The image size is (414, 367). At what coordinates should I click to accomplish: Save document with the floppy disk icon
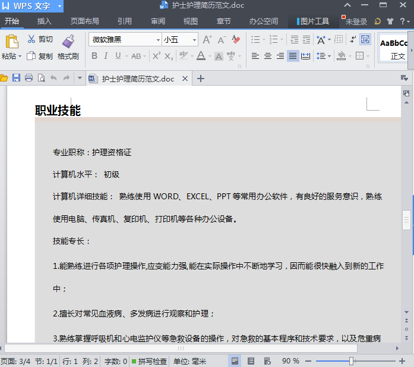click(x=16, y=78)
